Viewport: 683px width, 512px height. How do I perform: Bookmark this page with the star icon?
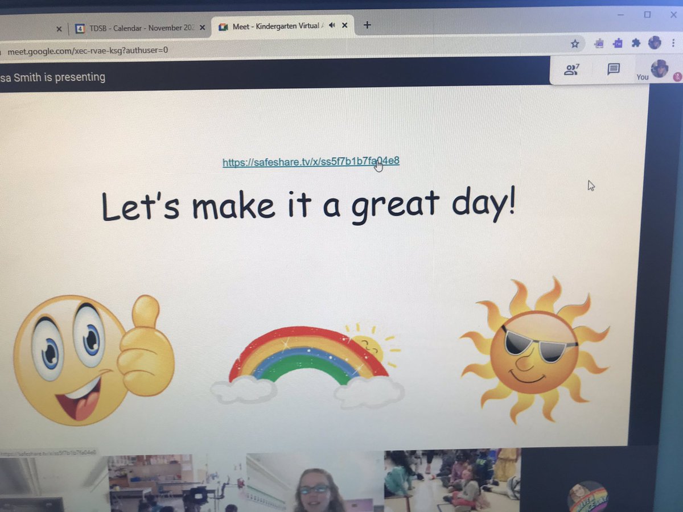575,43
